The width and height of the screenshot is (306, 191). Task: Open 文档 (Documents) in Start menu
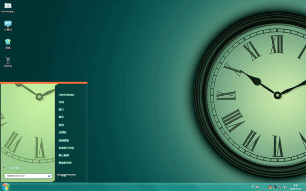click(x=61, y=102)
